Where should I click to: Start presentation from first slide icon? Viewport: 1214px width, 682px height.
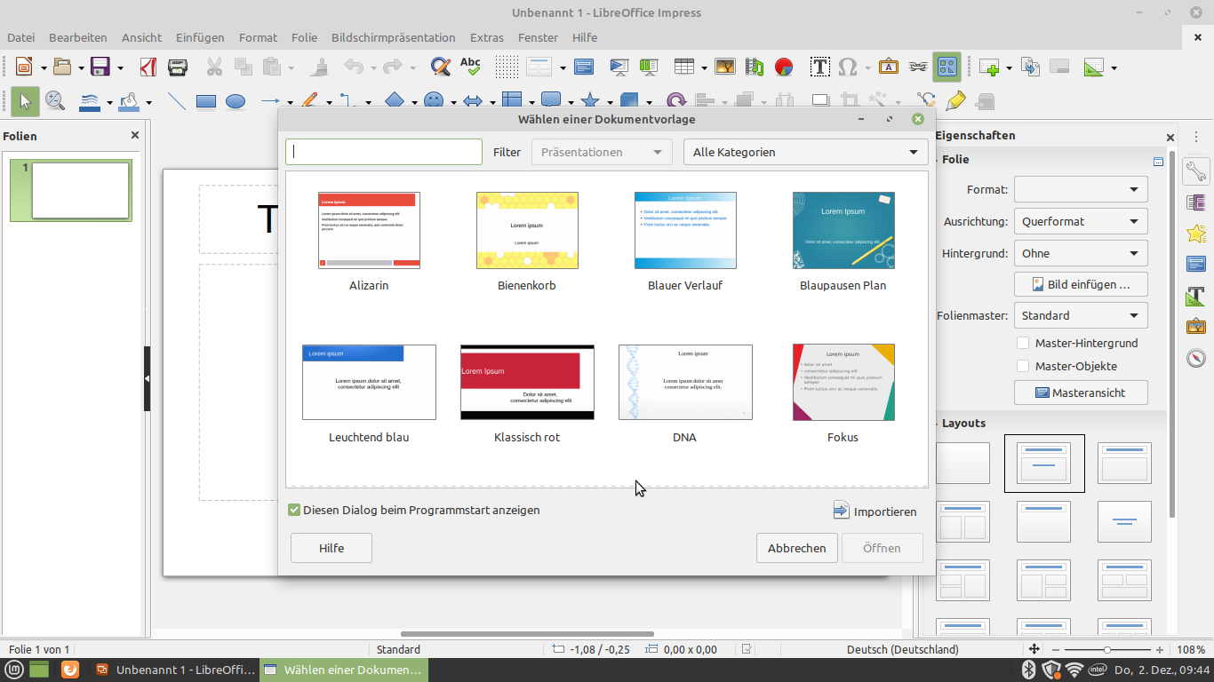pos(619,67)
